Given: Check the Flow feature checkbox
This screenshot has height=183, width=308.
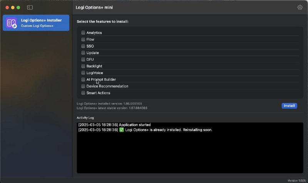Looking at the screenshot, I should [83, 39].
